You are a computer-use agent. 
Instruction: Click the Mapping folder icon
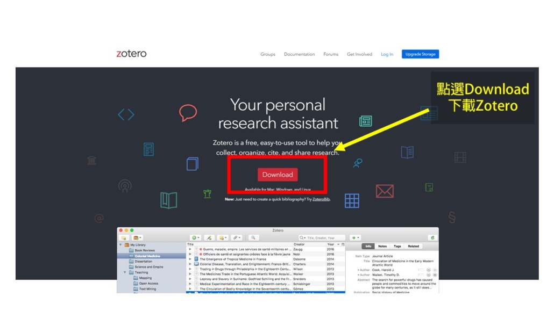click(136, 278)
